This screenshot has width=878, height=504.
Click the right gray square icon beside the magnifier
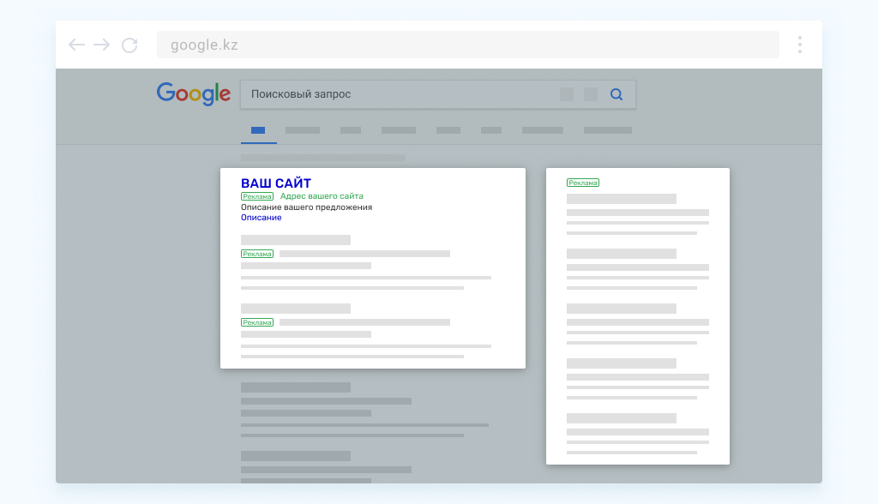coord(591,94)
